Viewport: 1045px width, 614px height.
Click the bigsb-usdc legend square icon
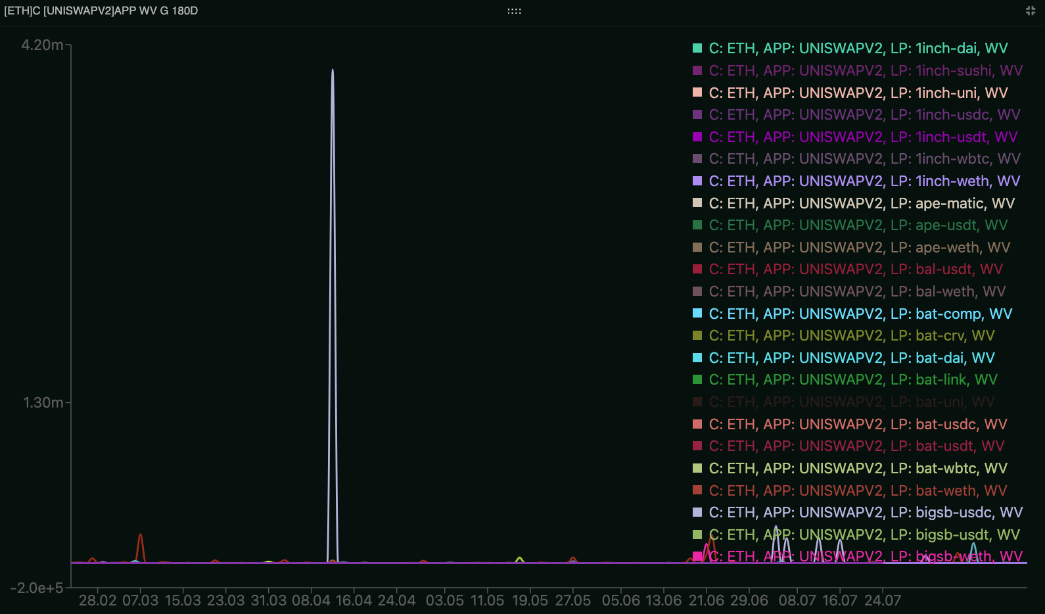click(x=697, y=512)
